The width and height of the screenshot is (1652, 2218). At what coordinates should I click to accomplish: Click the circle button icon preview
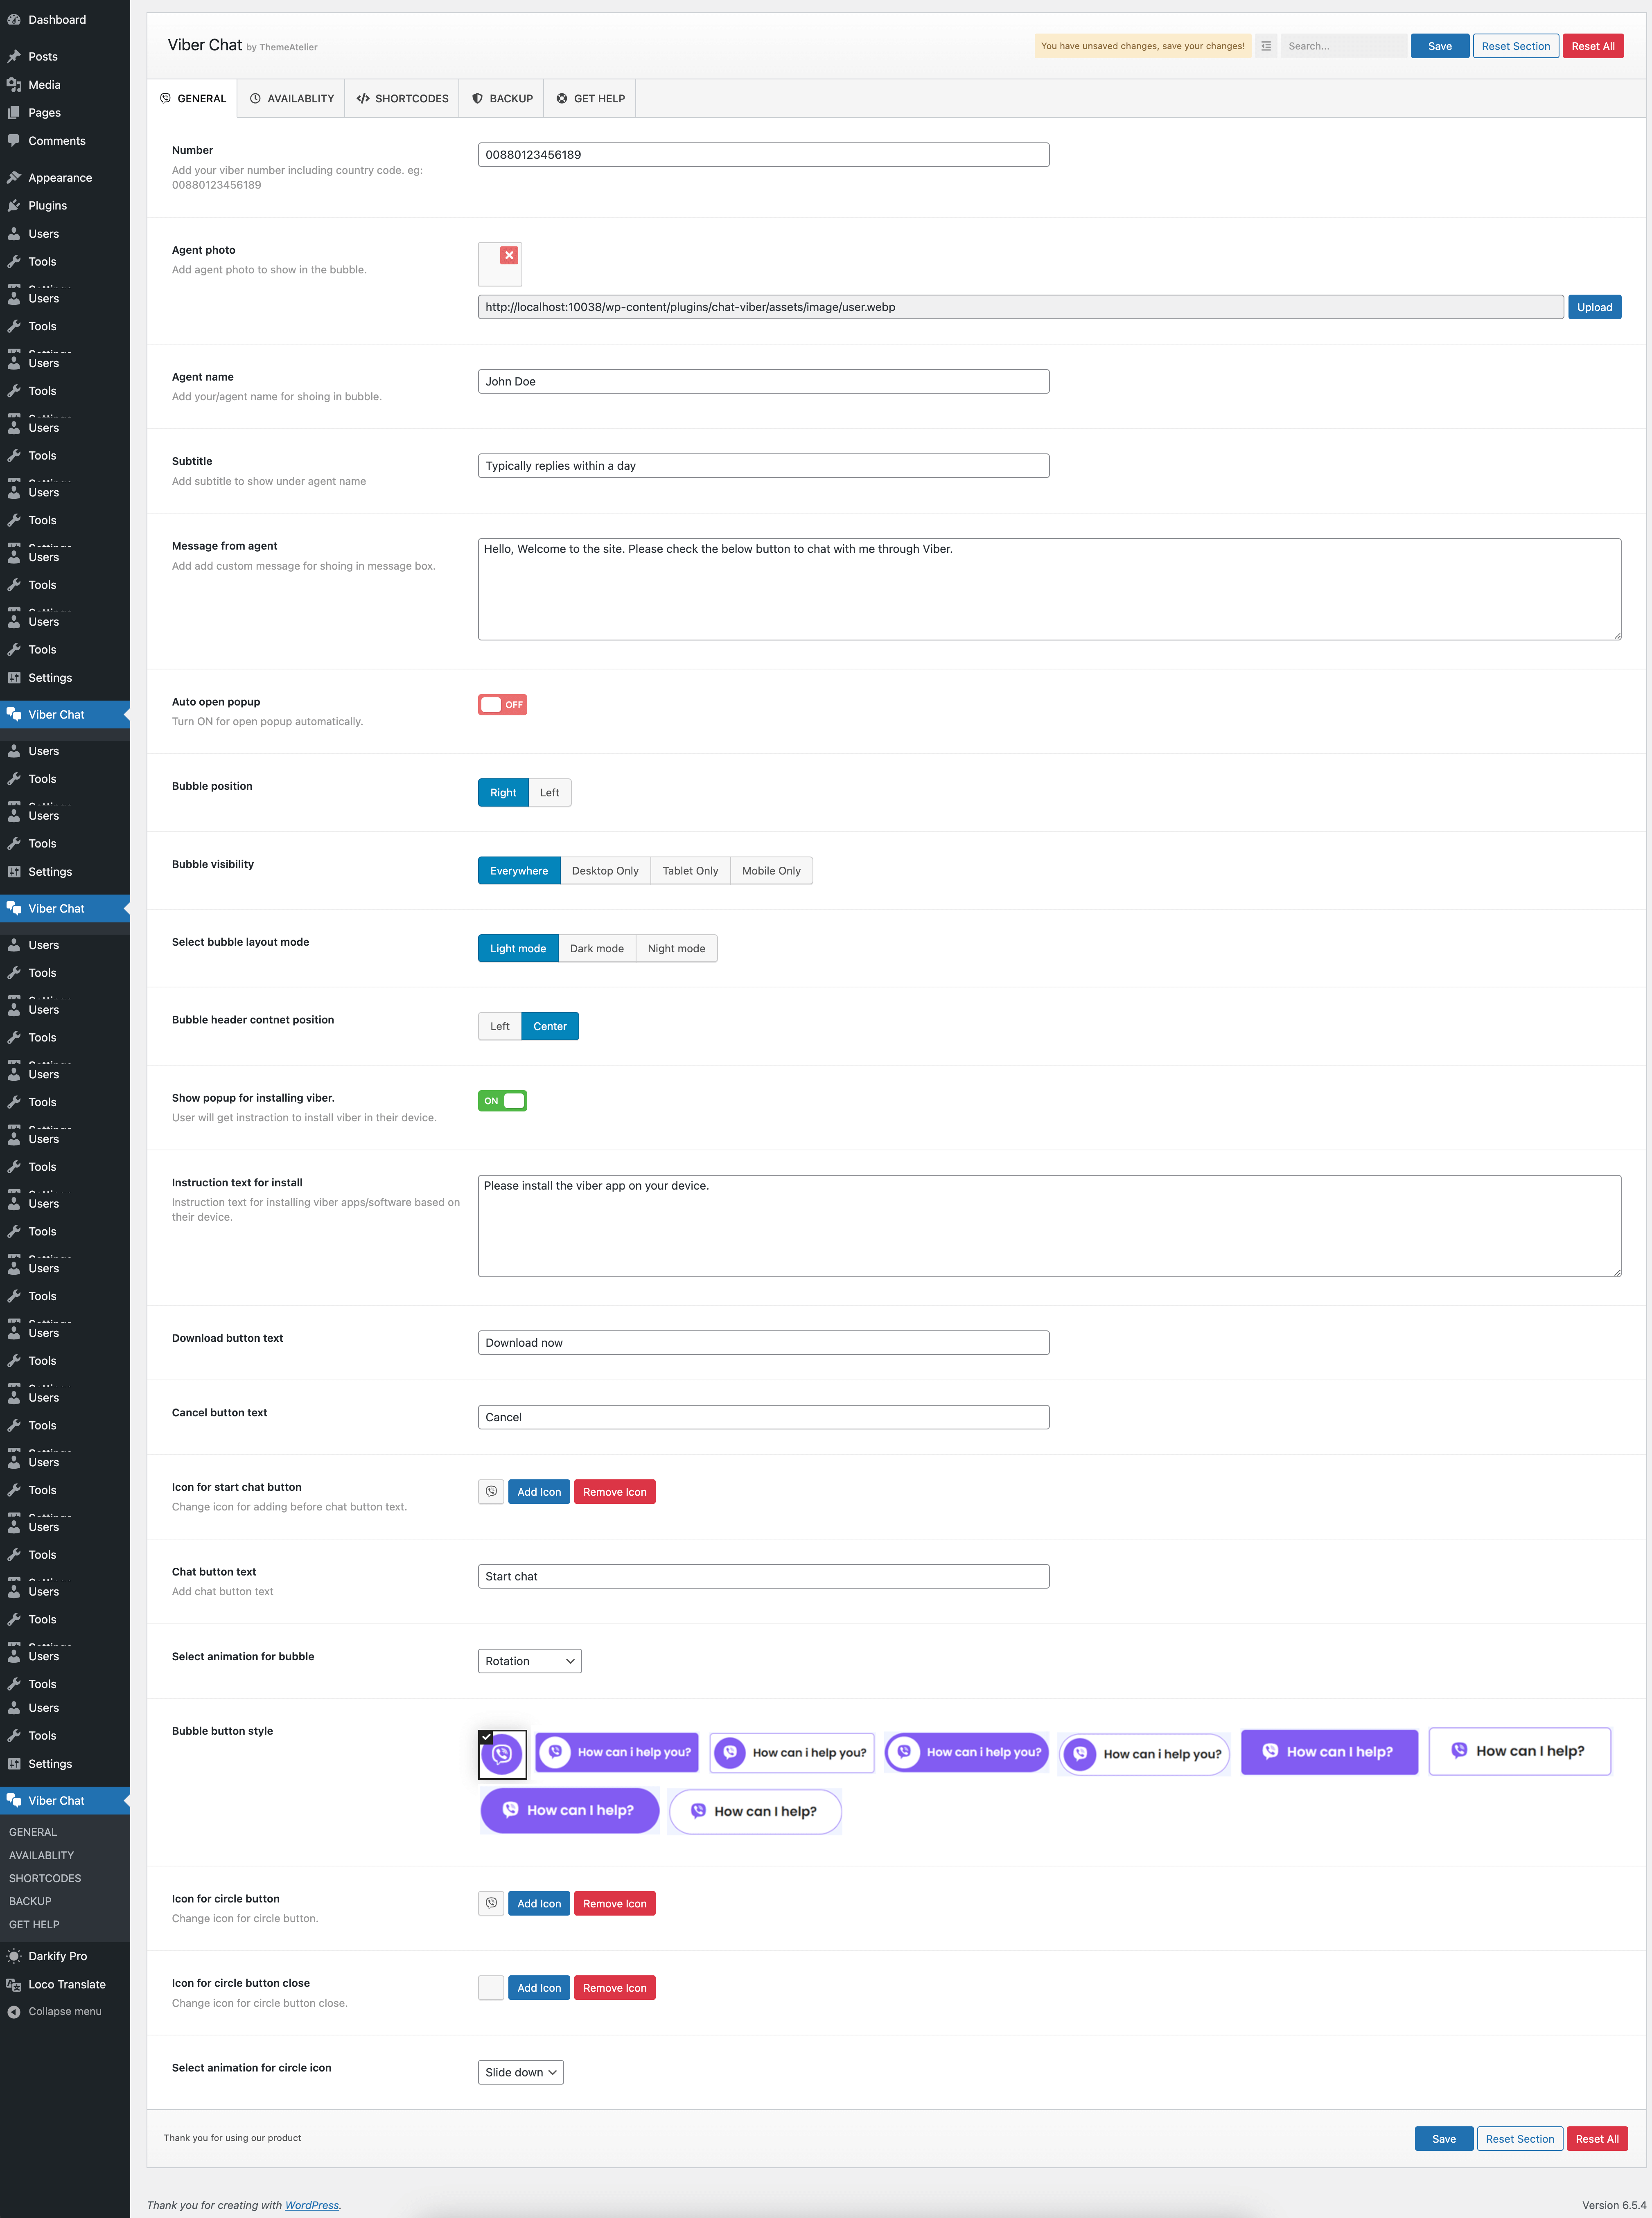pos(491,1903)
